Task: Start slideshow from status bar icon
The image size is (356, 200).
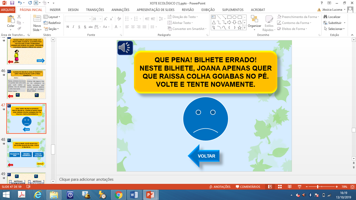Action: (x=299, y=187)
